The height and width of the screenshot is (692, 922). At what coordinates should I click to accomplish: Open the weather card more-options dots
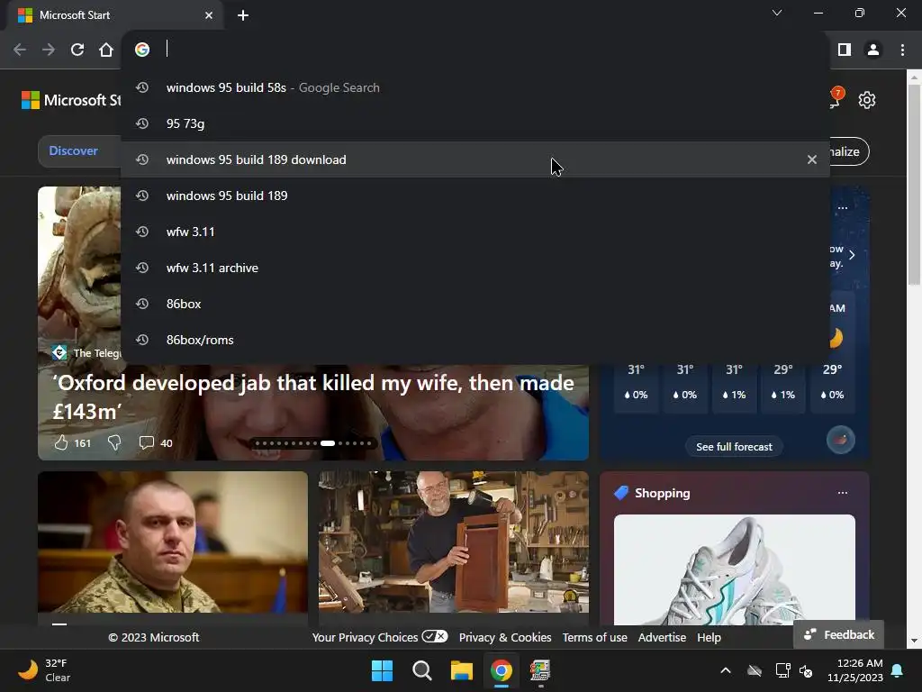[843, 208]
